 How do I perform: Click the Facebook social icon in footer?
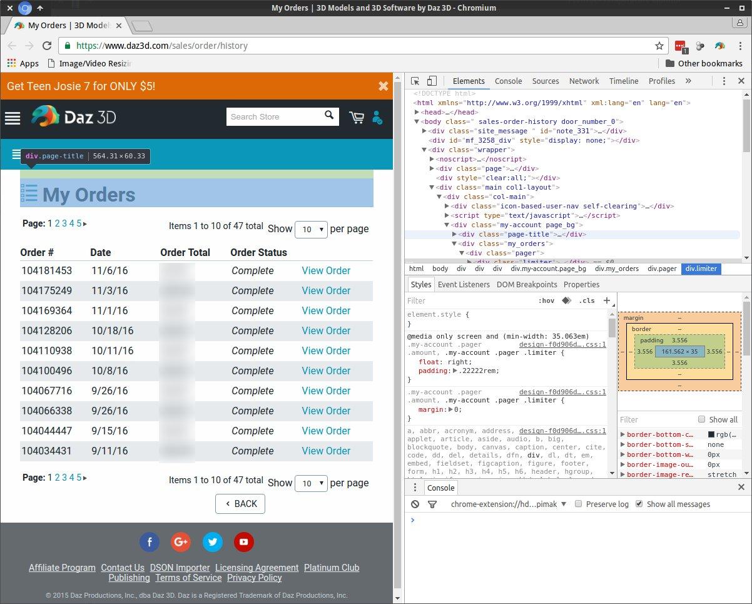[x=150, y=542]
